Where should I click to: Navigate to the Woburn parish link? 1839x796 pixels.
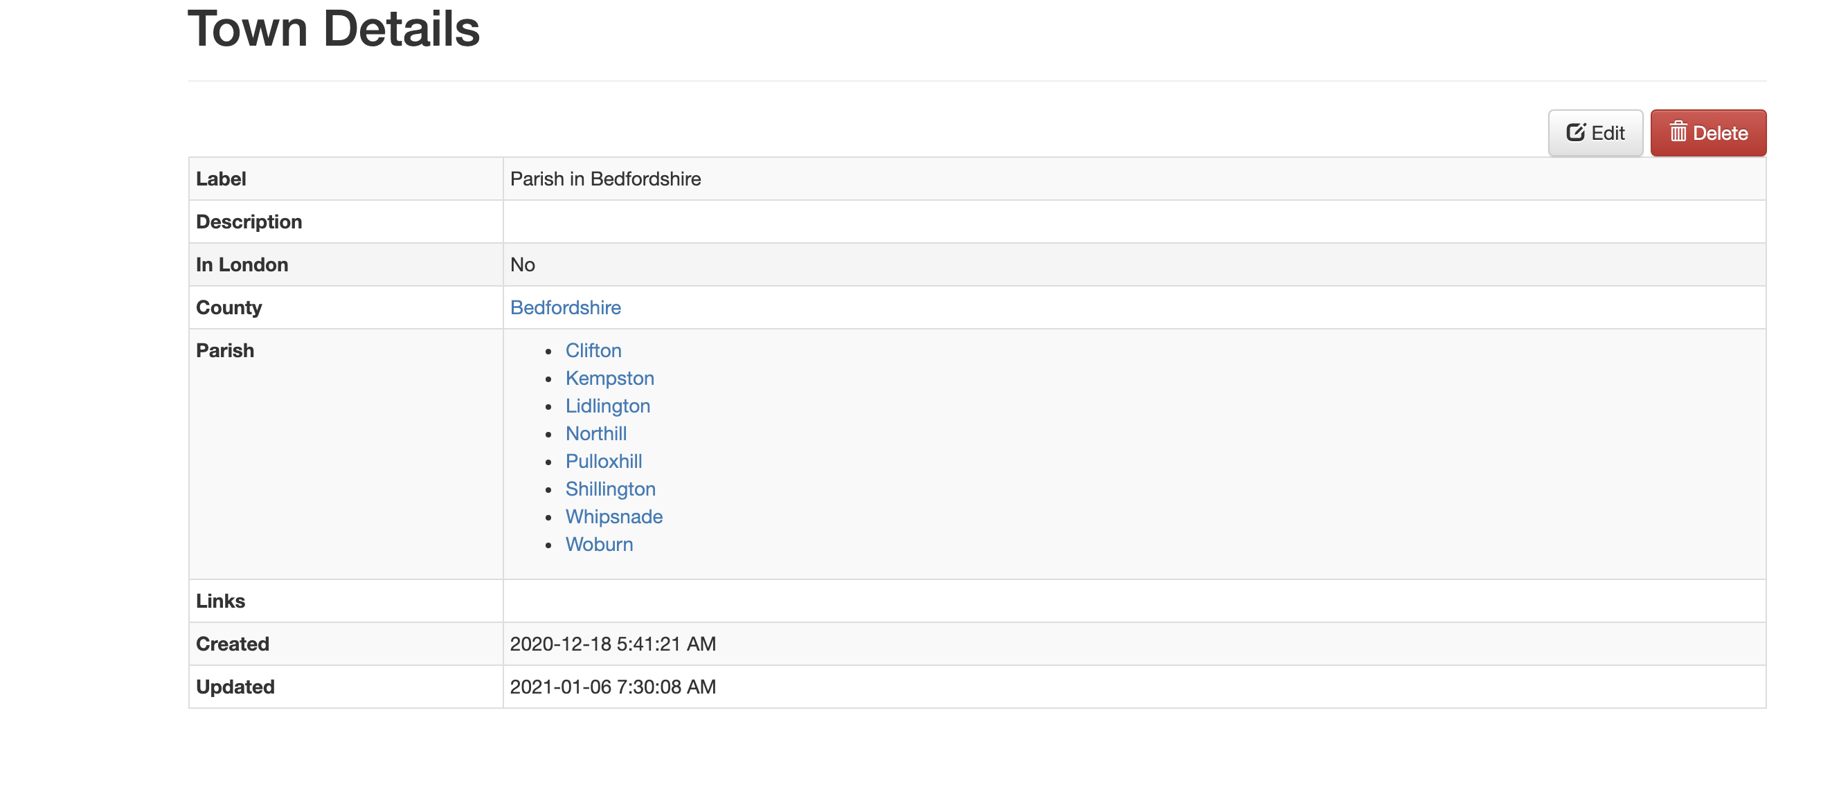[598, 545]
